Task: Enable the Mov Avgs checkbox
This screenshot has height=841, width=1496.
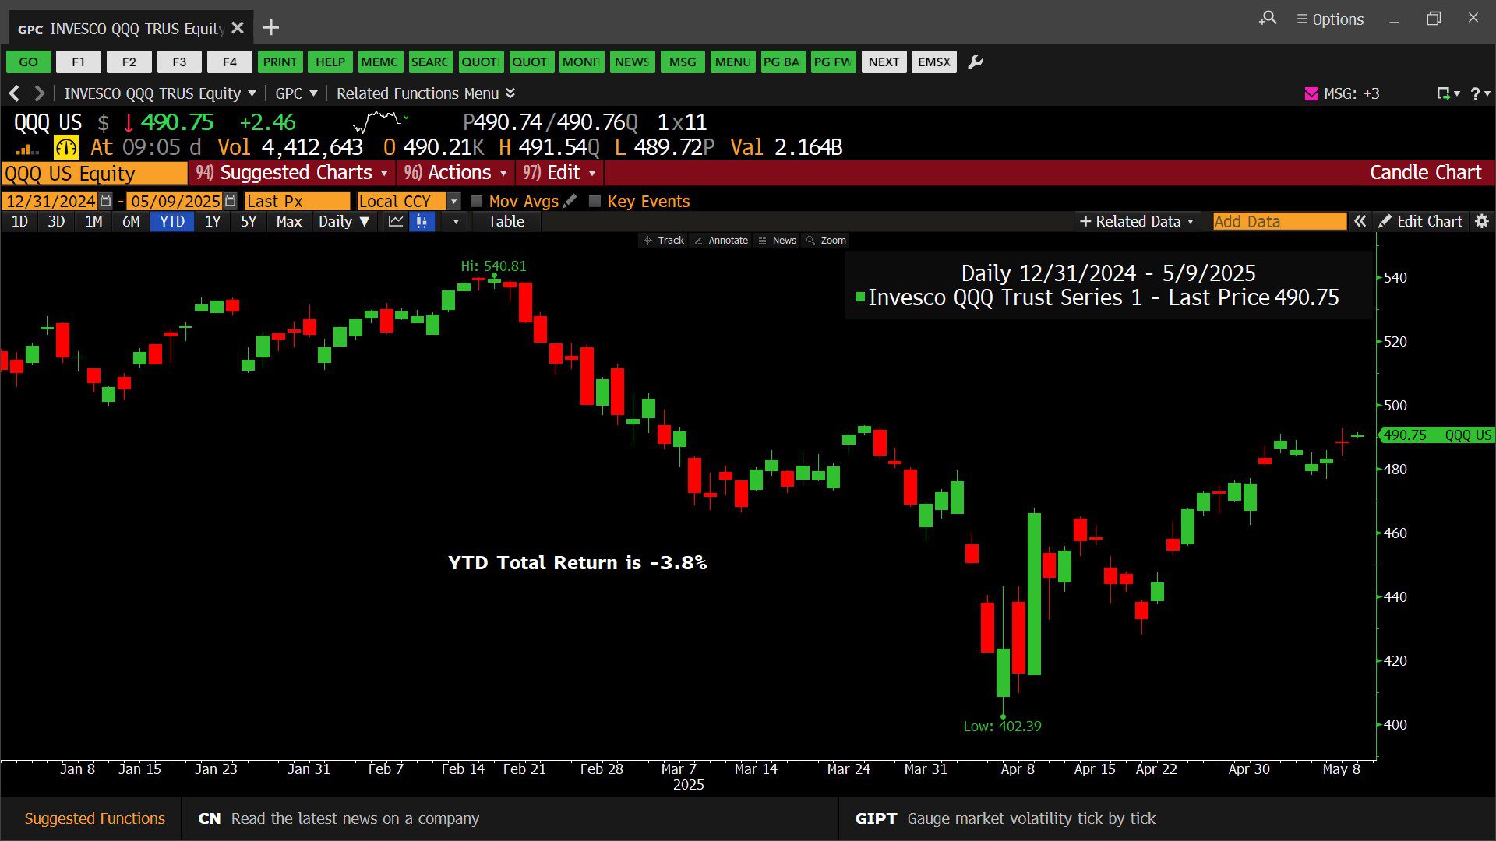Action: pyautogui.click(x=477, y=201)
